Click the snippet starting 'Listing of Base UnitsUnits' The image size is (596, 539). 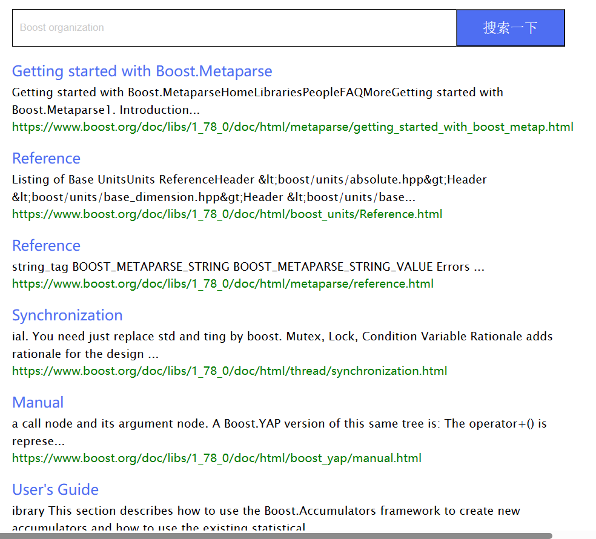(250, 188)
